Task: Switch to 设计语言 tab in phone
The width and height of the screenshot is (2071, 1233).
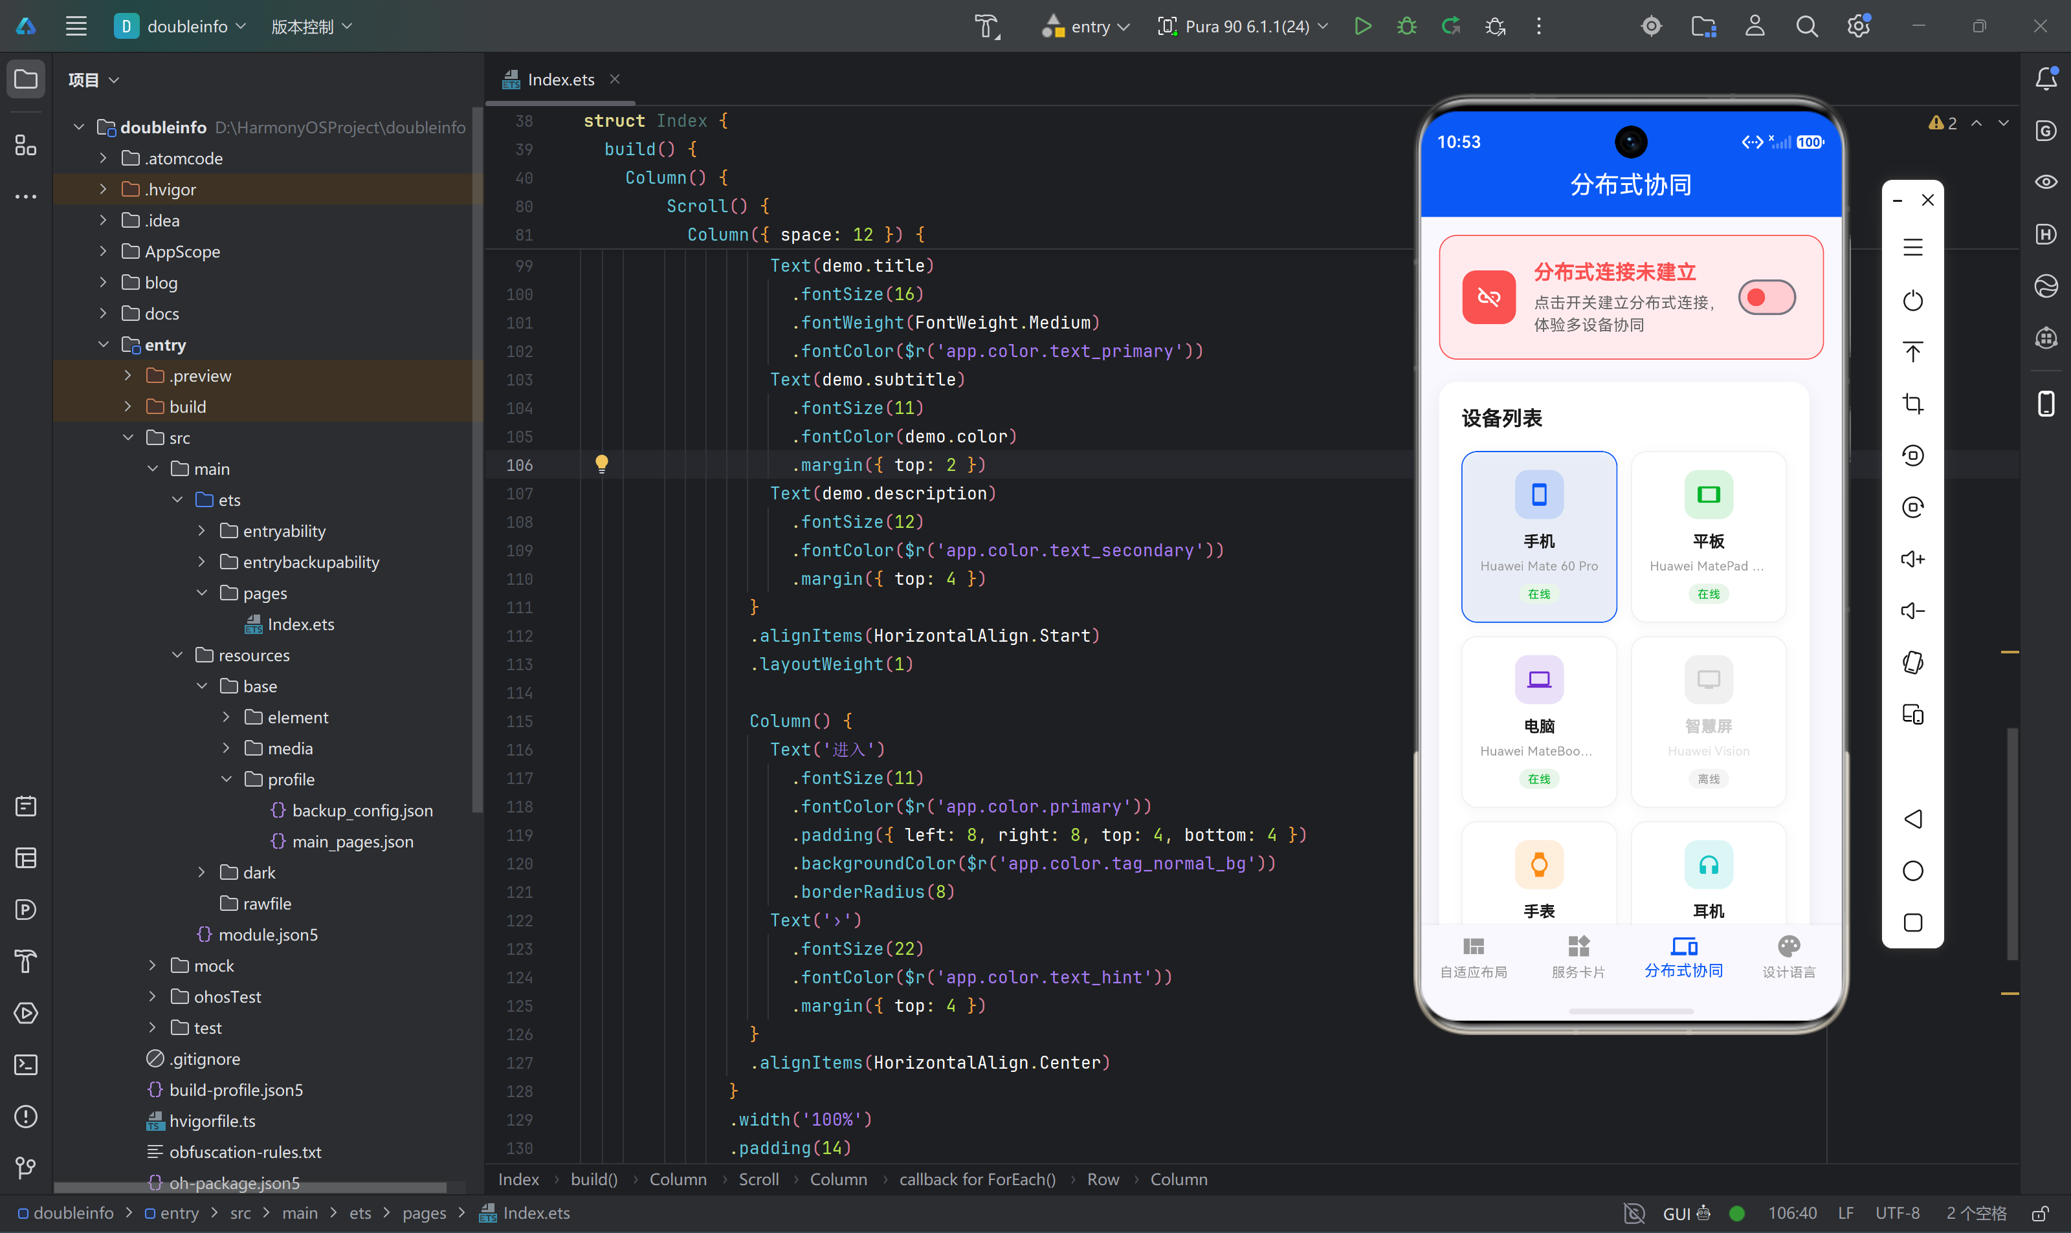Action: 1789,957
